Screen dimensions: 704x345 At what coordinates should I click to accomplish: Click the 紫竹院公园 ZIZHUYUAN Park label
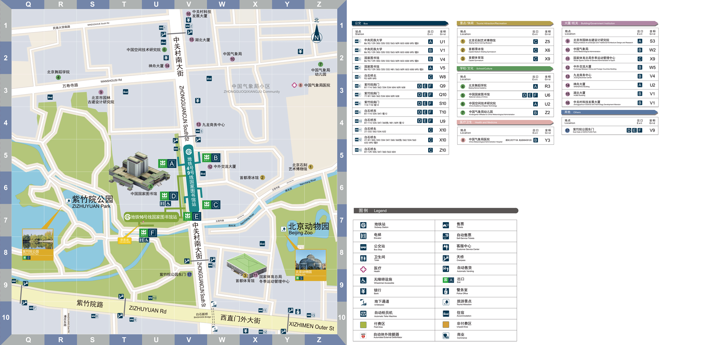(x=92, y=202)
